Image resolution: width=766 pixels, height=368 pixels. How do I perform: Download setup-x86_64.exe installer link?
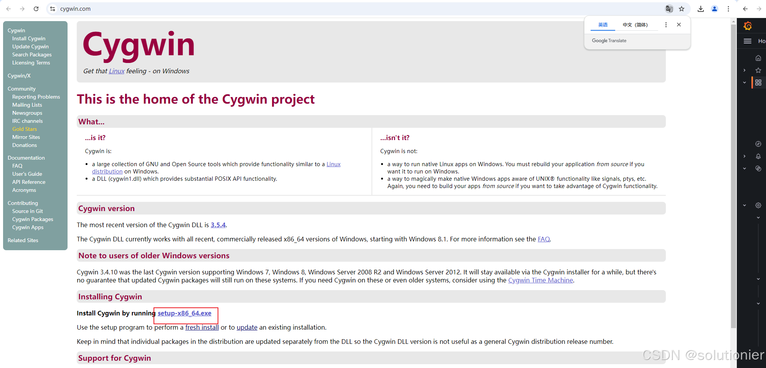tap(185, 313)
